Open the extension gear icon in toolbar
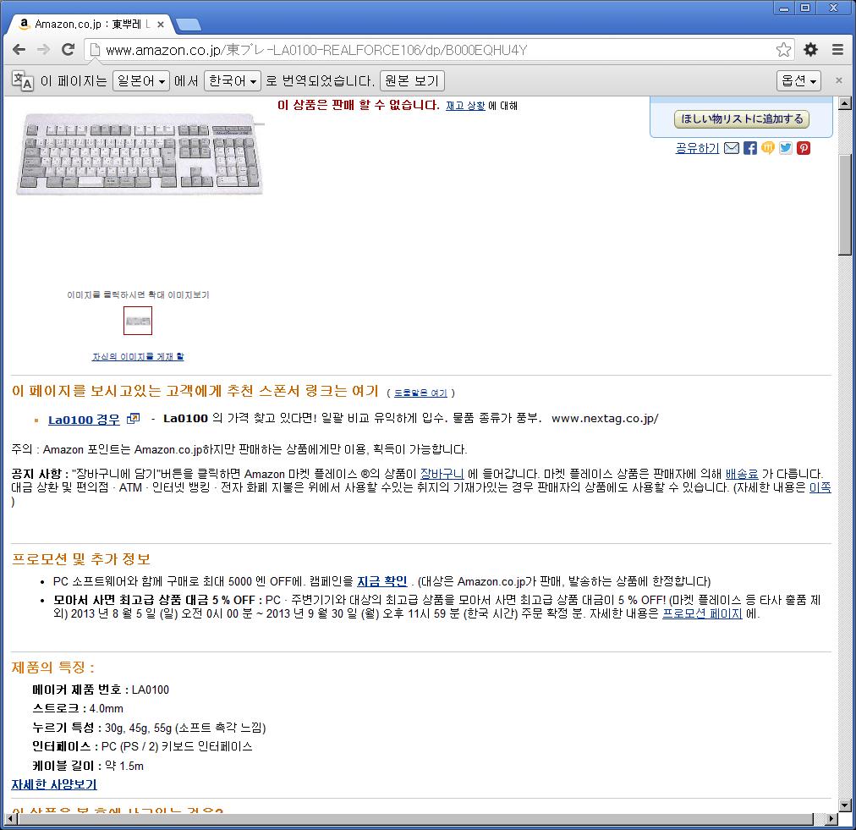Image resolution: width=856 pixels, height=830 pixels. click(810, 50)
